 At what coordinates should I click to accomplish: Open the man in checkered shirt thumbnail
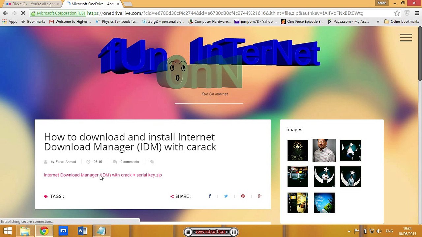(324, 150)
